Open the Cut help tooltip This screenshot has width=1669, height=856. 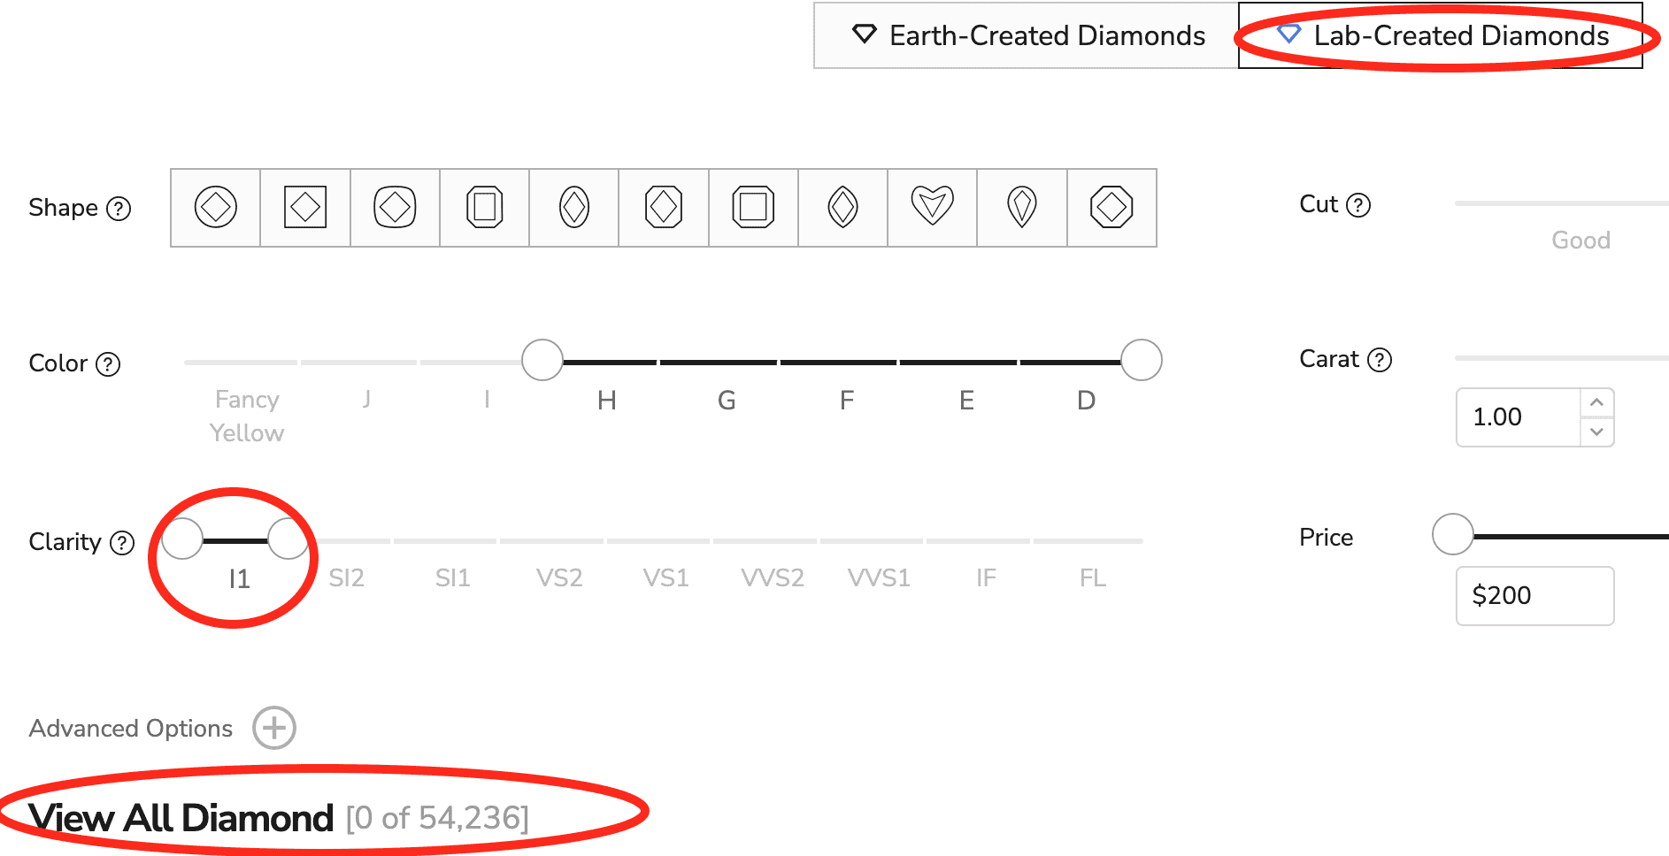pos(1360,204)
